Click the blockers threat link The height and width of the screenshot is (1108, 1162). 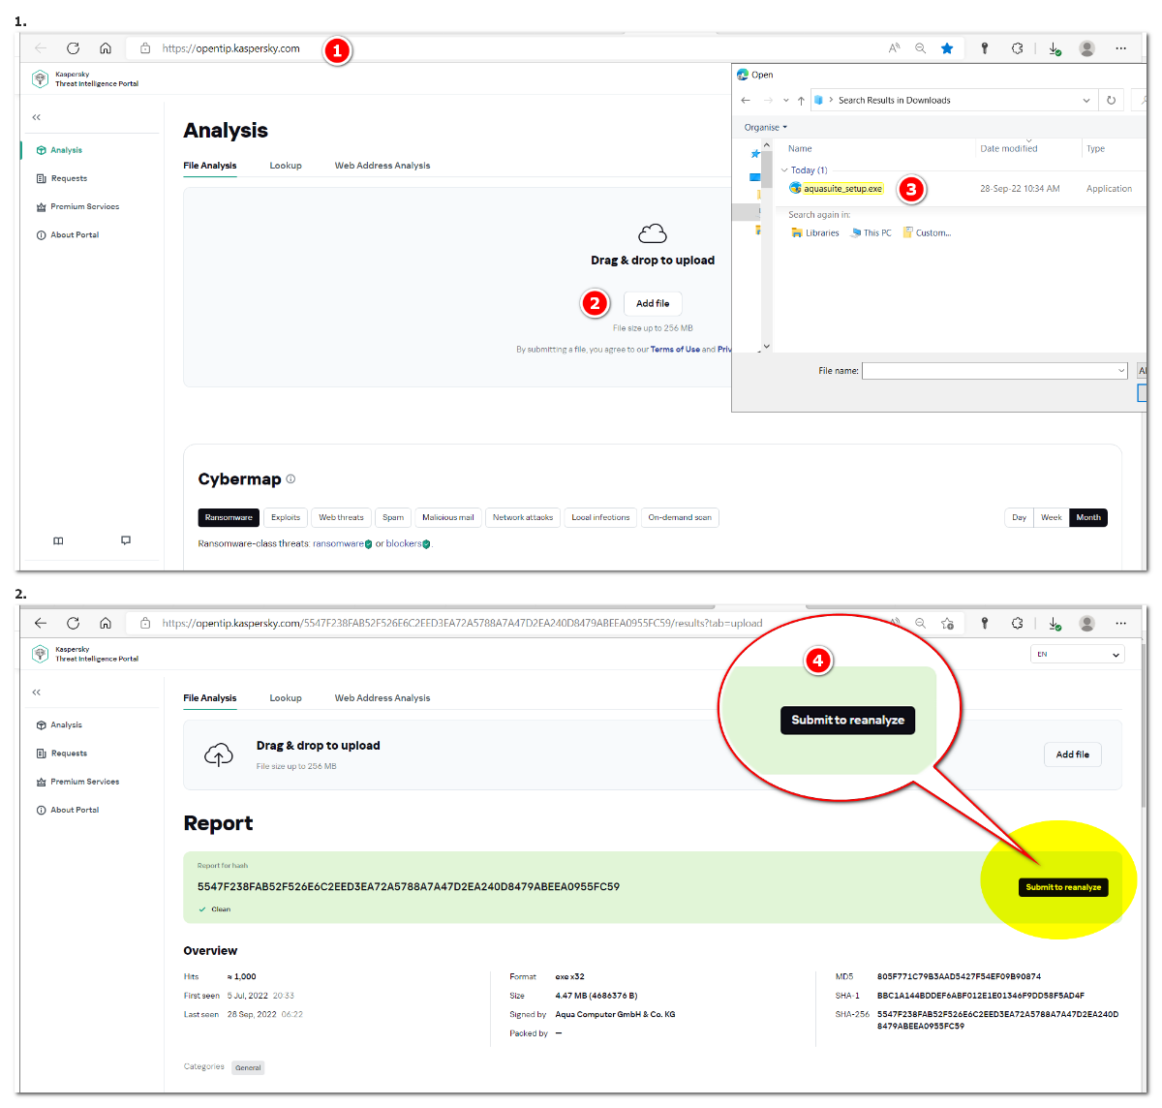coord(404,544)
